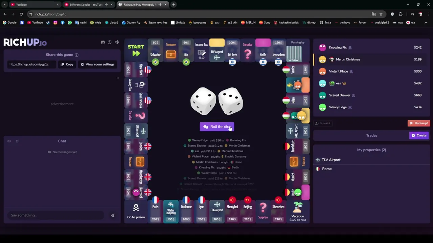Roll the dice
The width and height of the screenshot is (433, 243).
point(217,127)
